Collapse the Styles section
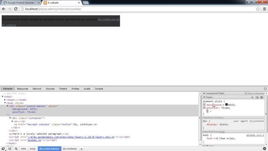268x151 pixels. (x=204, y=97)
